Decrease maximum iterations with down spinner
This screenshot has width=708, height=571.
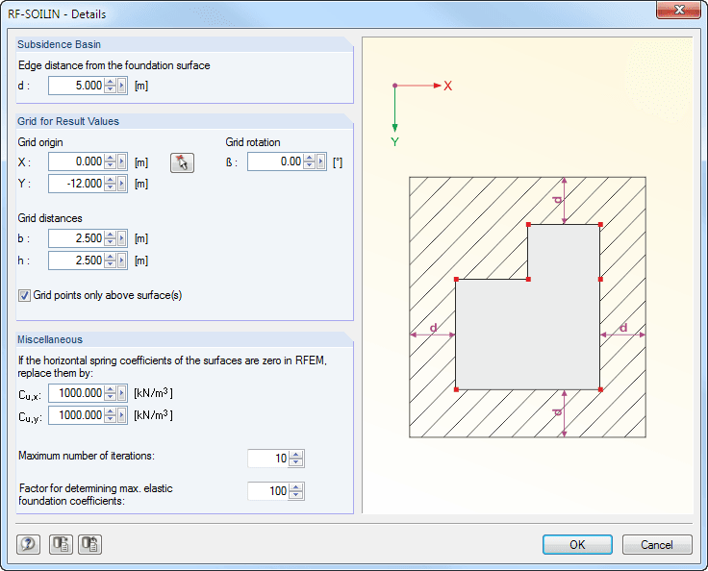(296, 462)
